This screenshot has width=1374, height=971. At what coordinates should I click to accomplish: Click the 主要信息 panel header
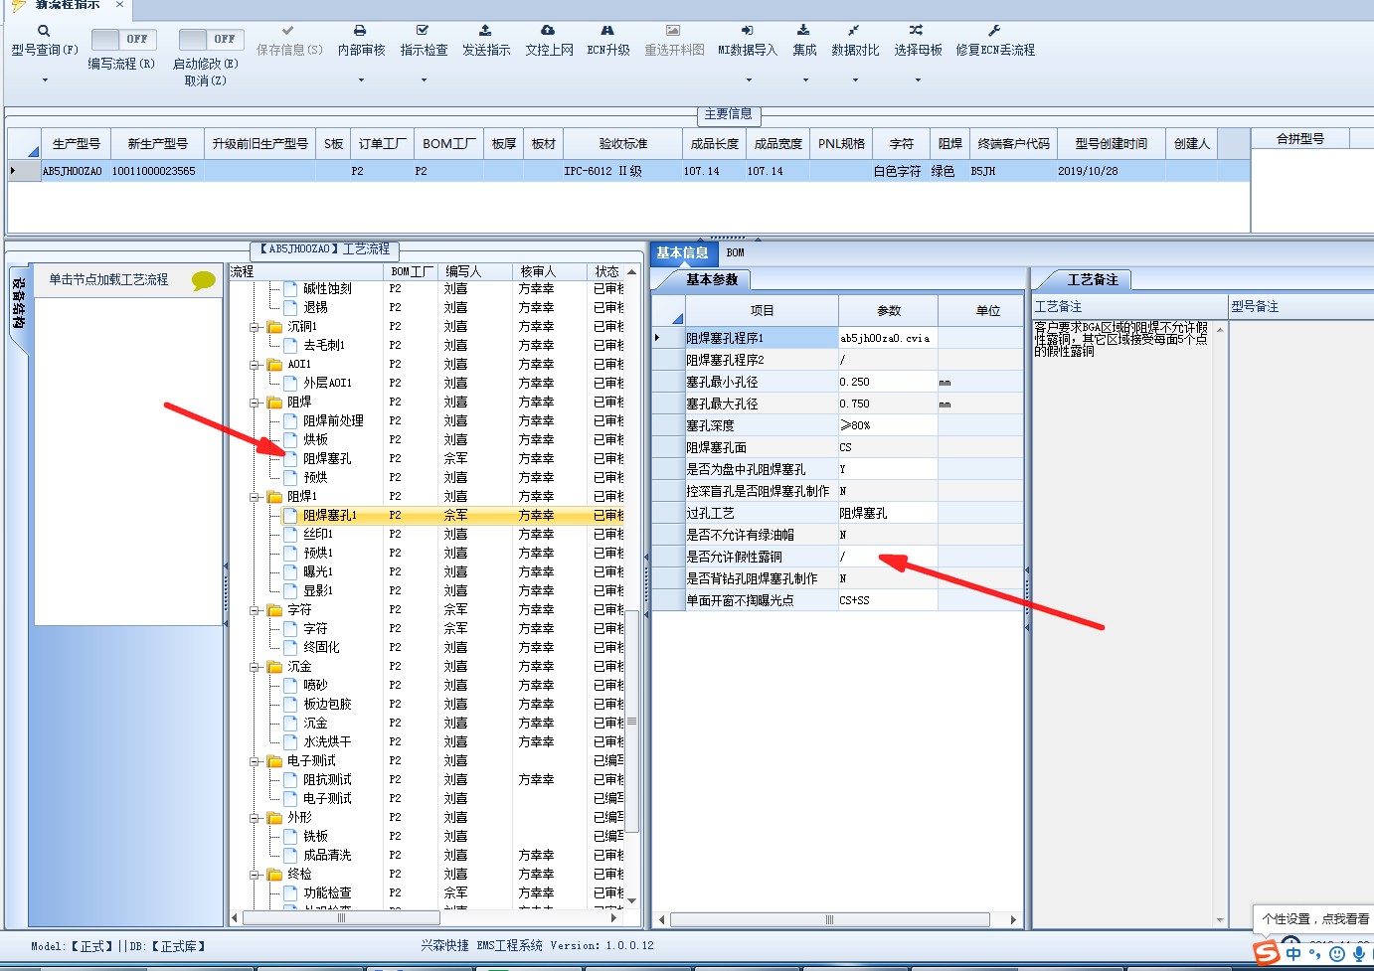coord(728,114)
